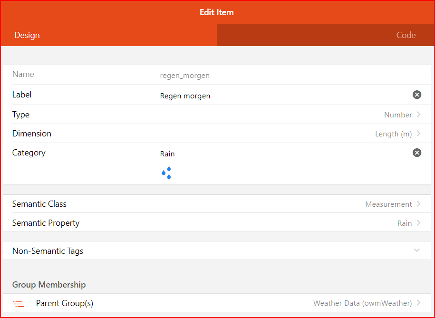Clear the Label field text
This screenshot has width=435, height=318.
[417, 95]
